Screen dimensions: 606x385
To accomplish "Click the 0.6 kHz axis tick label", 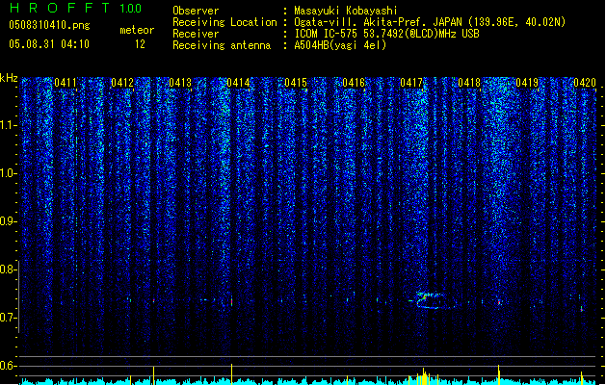I will pyautogui.click(x=8, y=366).
